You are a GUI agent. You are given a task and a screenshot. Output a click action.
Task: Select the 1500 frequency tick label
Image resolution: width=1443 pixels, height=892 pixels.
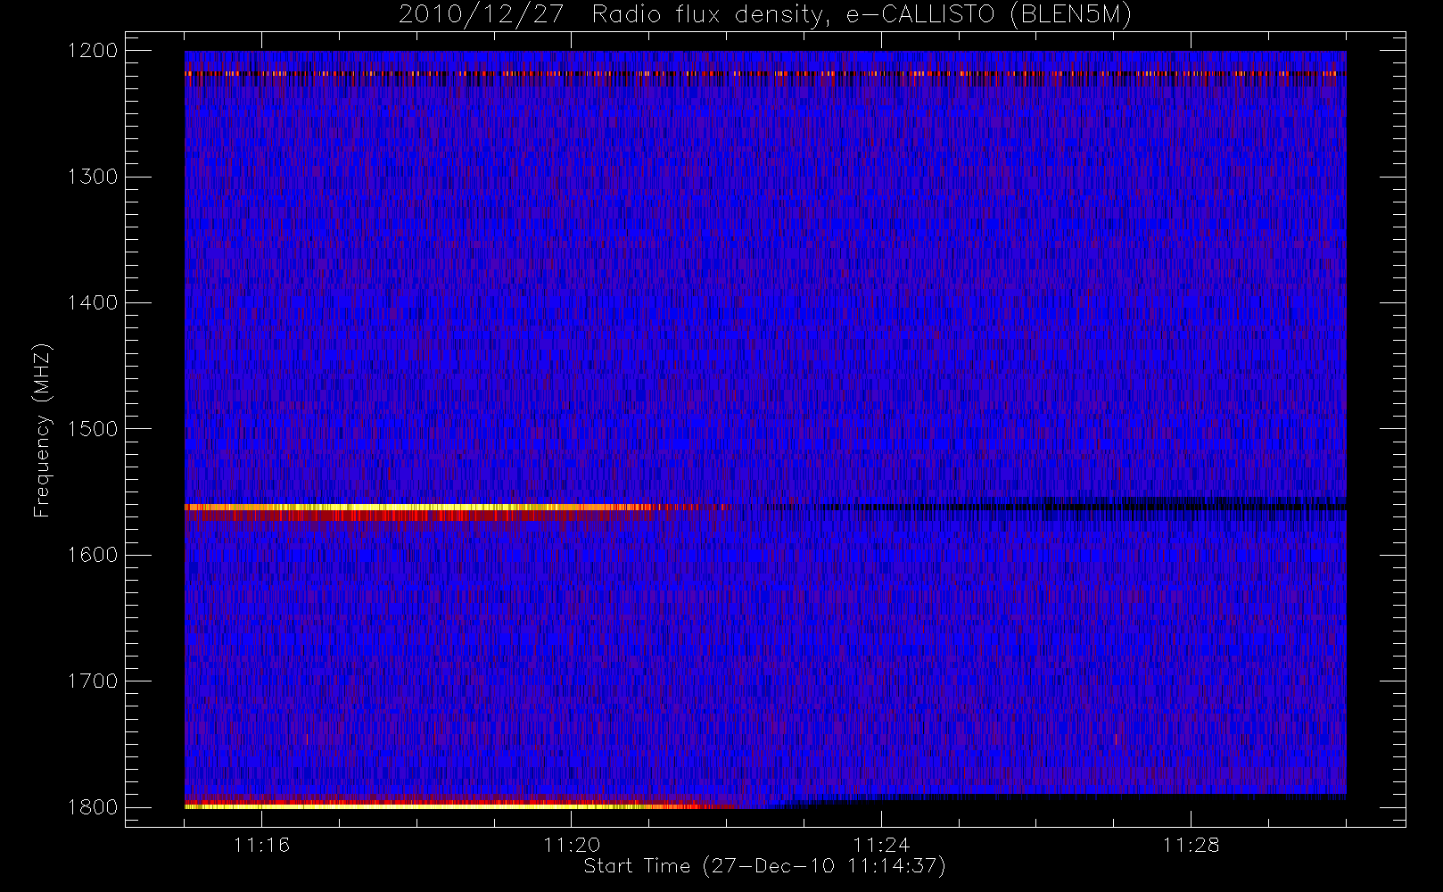point(93,429)
